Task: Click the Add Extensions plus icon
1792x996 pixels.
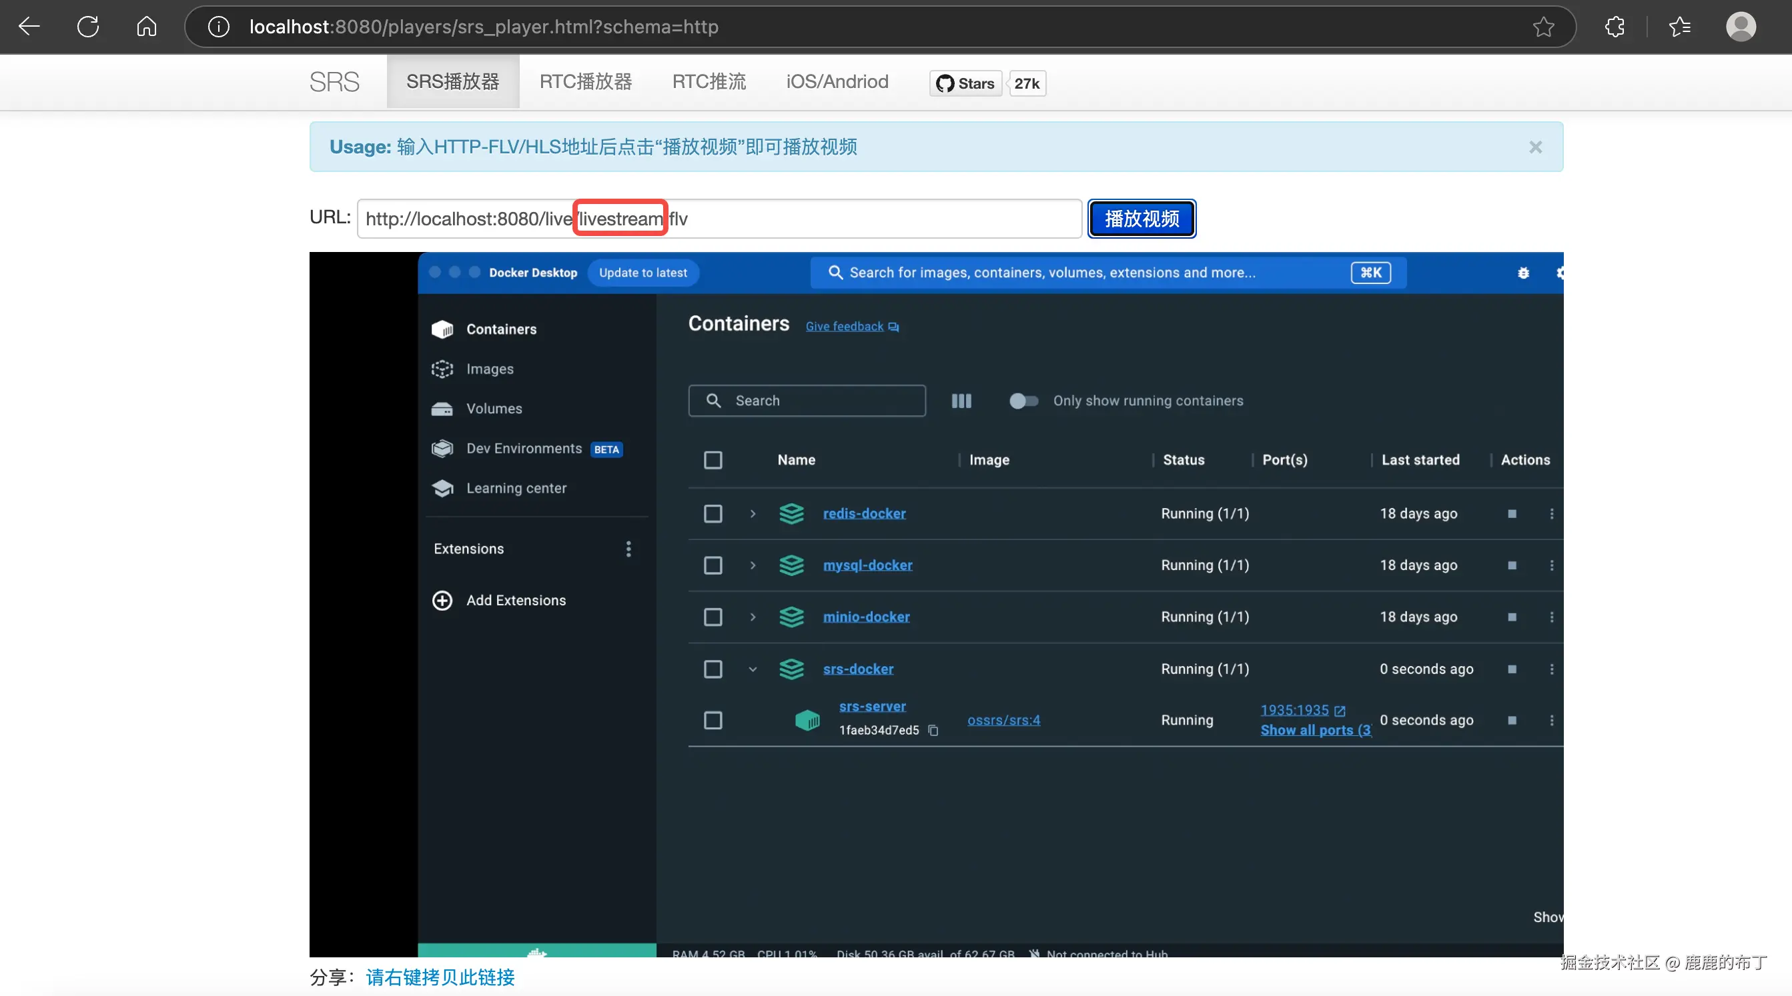Action: click(442, 600)
